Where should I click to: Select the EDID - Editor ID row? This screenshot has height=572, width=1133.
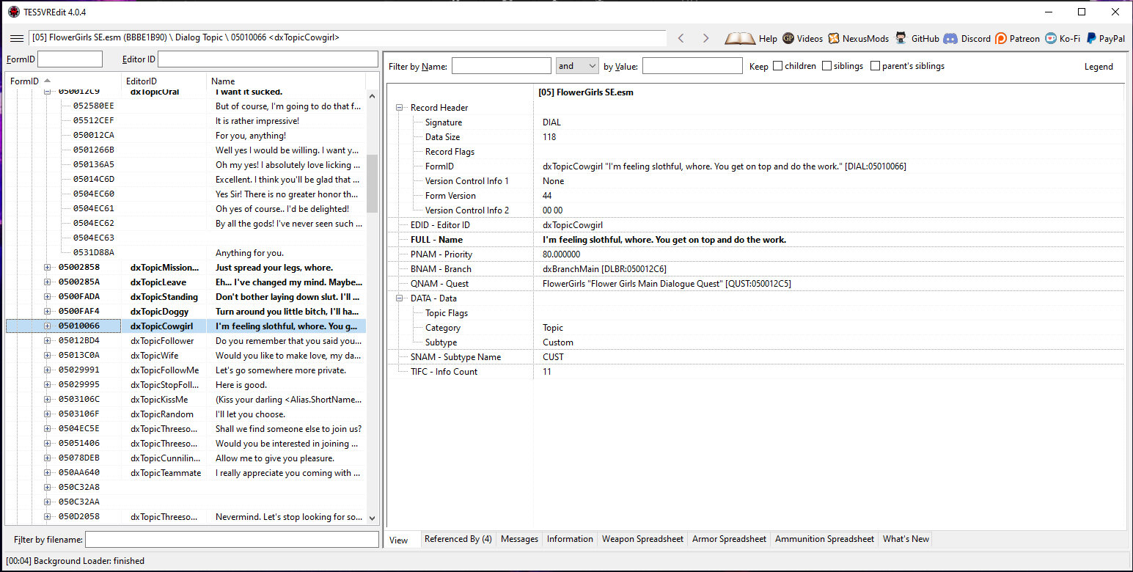point(755,225)
